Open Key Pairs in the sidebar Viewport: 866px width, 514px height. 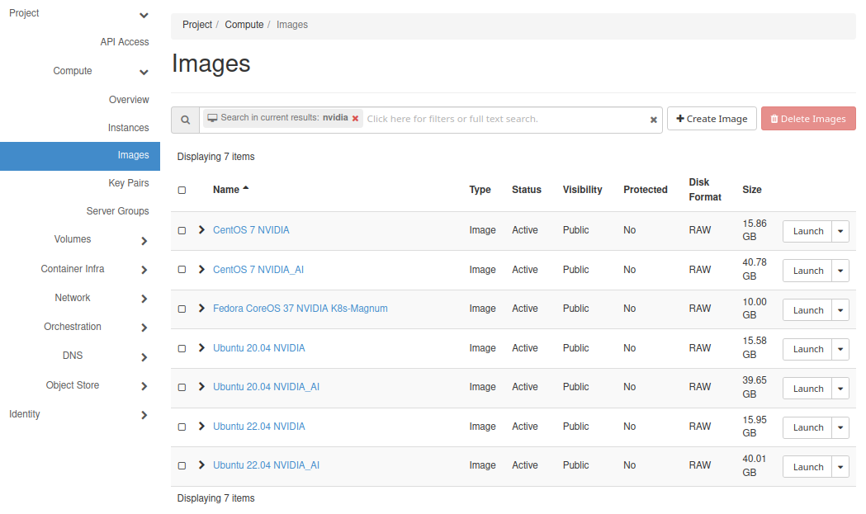(128, 183)
